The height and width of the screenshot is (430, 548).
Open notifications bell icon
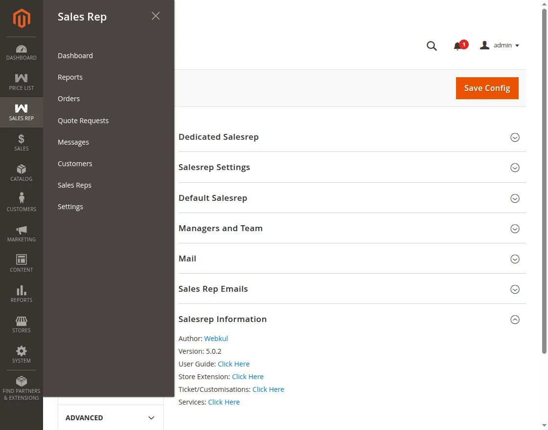pyautogui.click(x=458, y=46)
